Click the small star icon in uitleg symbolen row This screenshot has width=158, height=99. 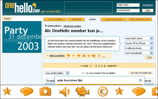click(73, 55)
